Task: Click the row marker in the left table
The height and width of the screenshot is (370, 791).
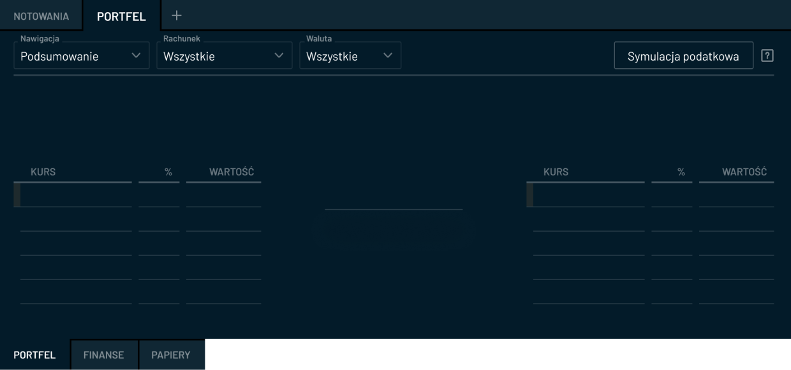Action: (x=17, y=195)
